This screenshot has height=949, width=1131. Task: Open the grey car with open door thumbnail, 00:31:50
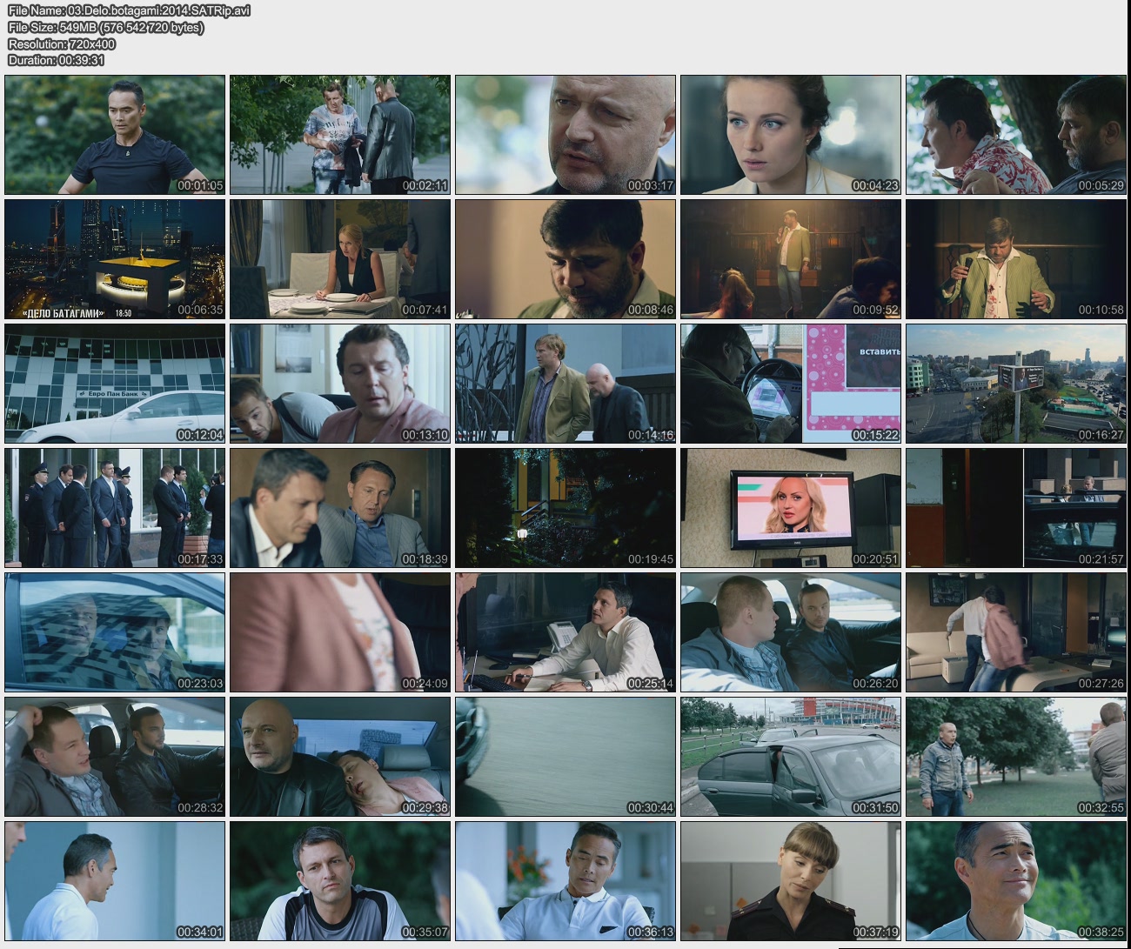pyautogui.click(x=790, y=757)
